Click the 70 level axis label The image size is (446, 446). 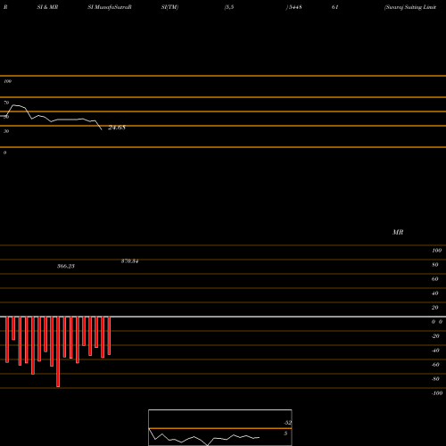pos(6,103)
